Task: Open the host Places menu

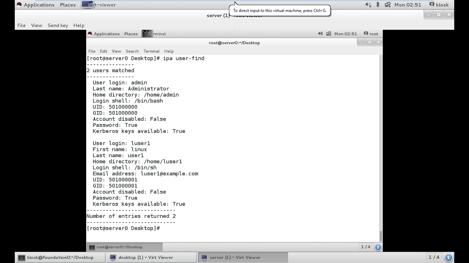Action: (x=68, y=5)
